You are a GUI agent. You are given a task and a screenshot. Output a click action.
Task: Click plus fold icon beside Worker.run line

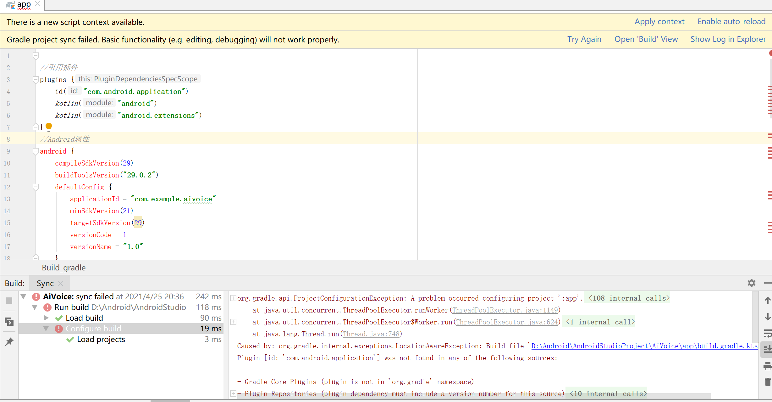tap(233, 322)
